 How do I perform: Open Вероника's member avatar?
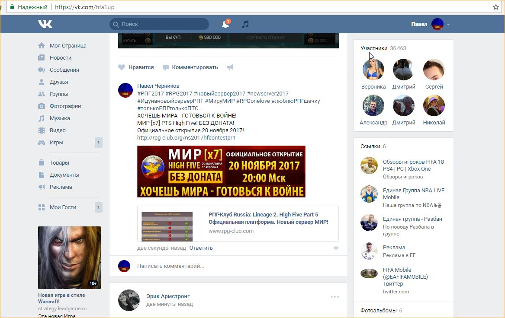(373, 70)
